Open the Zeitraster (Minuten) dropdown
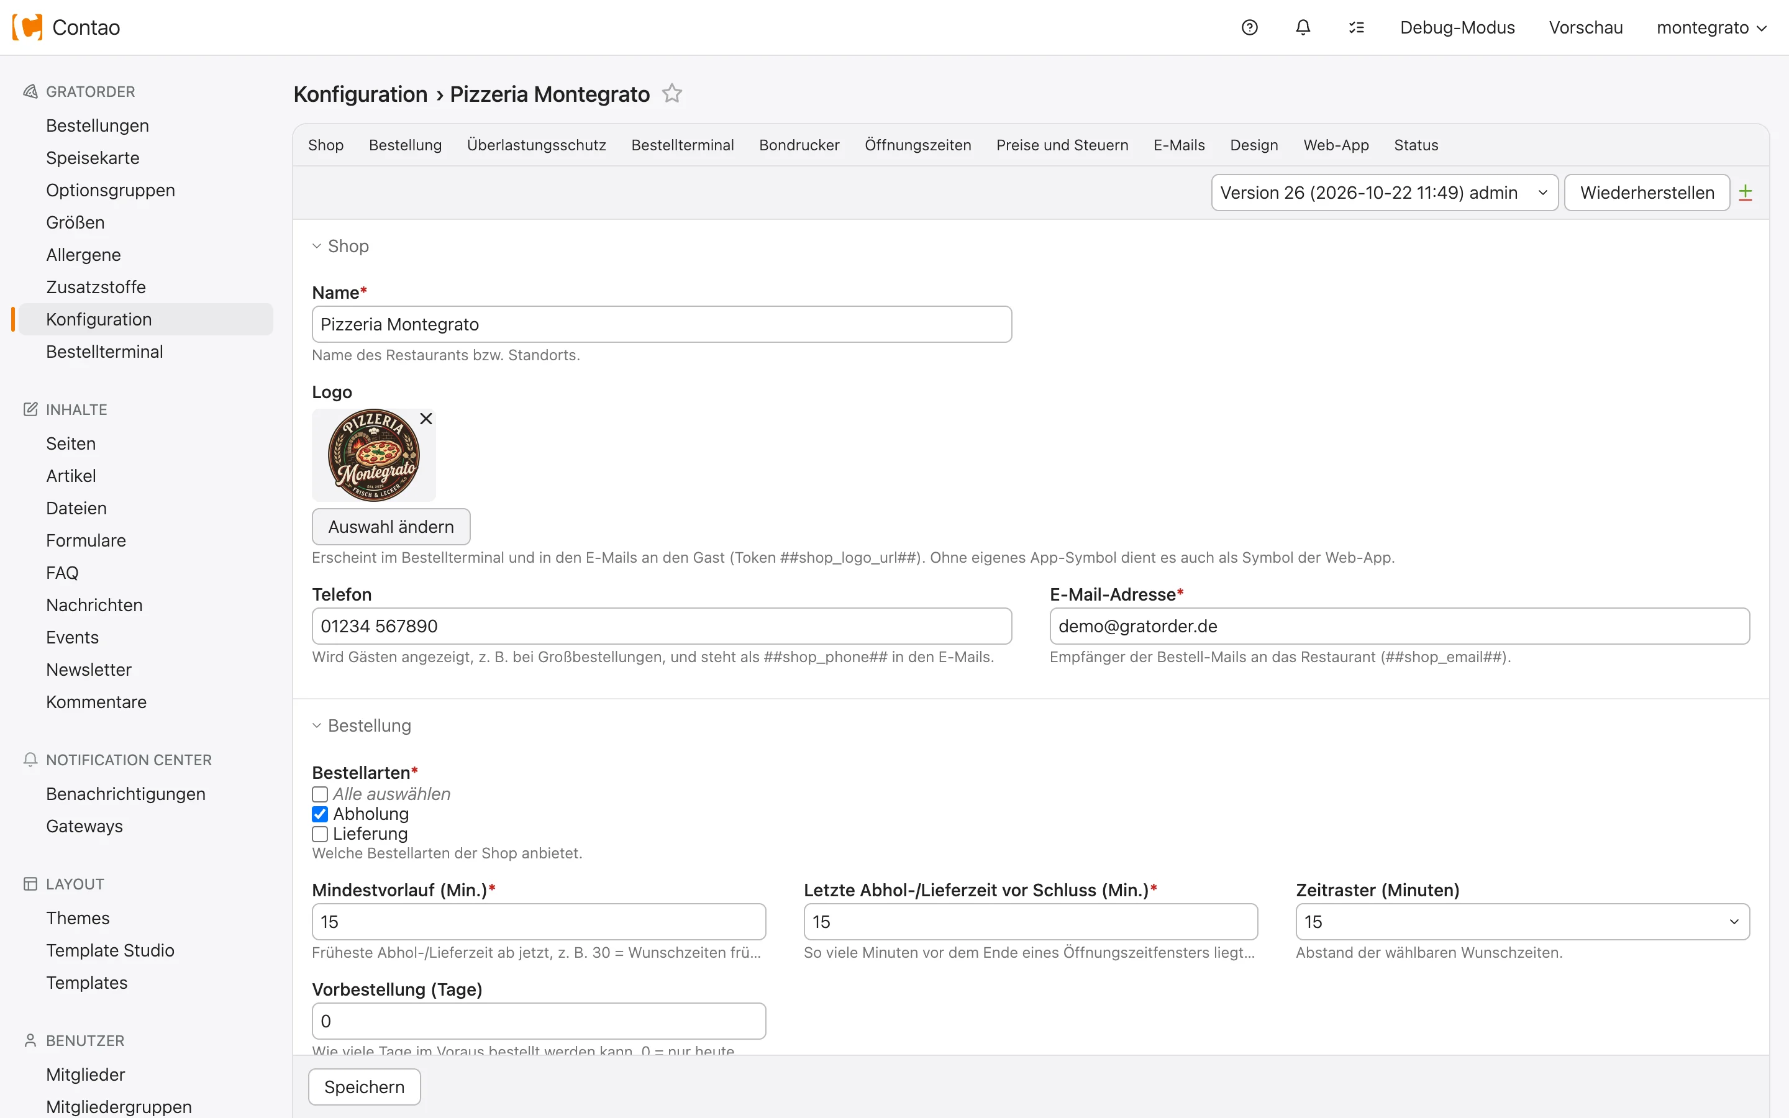The width and height of the screenshot is (1789, 1118). click(x=1522, y=922)
